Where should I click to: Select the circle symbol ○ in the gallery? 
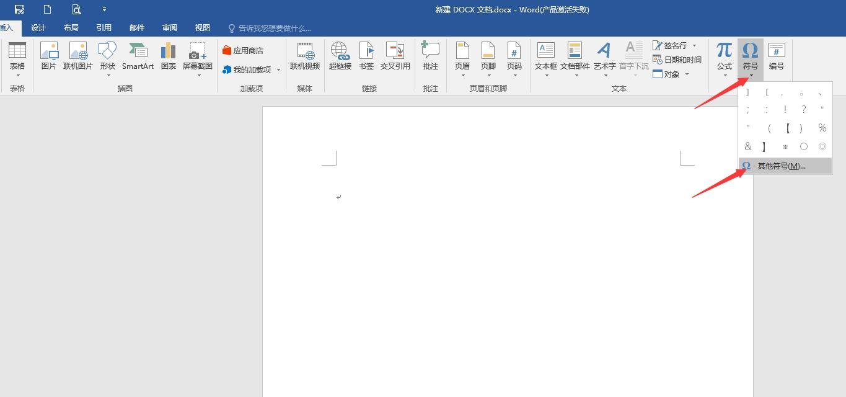[804, 146]
